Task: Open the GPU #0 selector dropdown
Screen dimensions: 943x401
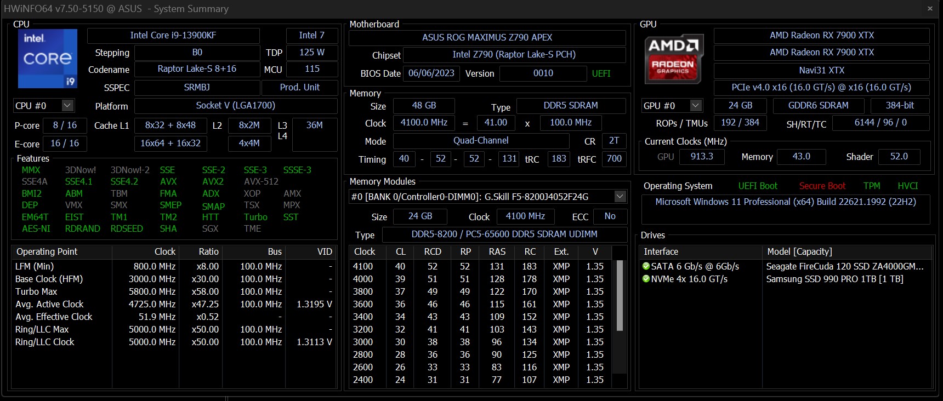Action: pyautogui.click(x=696, y=105)
